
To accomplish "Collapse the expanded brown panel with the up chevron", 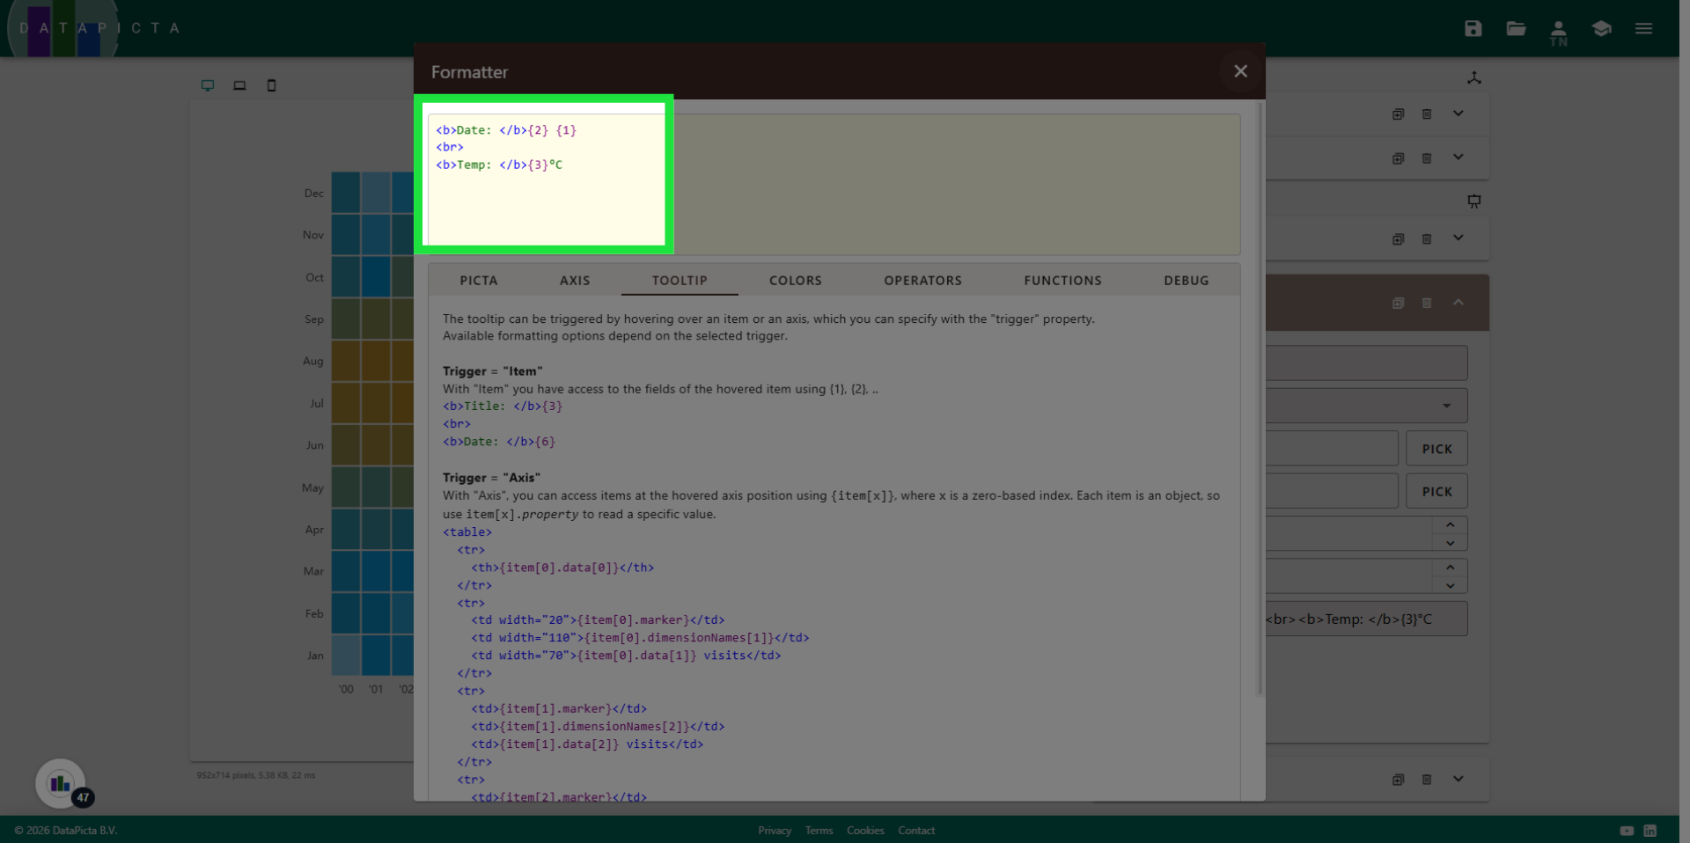I will (x=1459, y=302).
